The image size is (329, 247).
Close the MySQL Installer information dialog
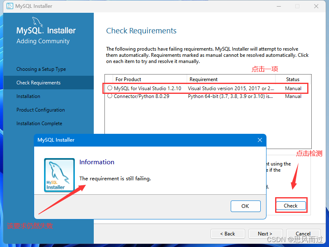click(x=260, y=140)
